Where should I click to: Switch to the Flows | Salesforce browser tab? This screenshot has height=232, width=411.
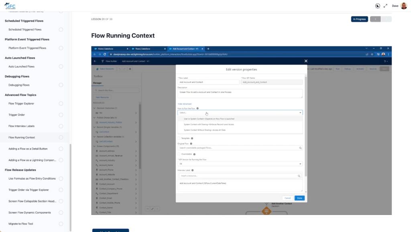[x=149, y=48]
